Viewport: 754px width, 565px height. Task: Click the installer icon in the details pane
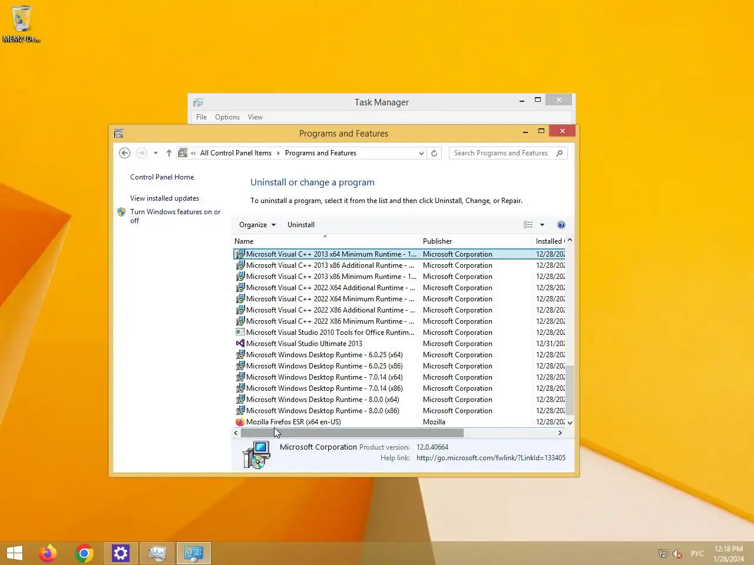[256, 455]
